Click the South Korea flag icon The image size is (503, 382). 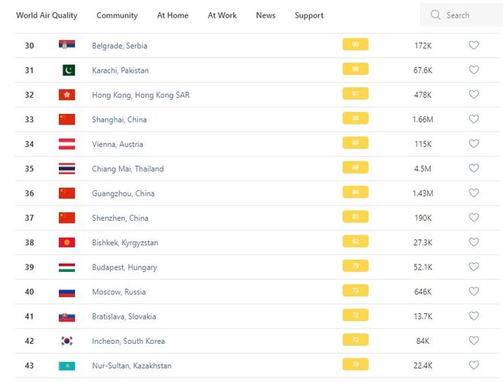(x=67, y=341)
